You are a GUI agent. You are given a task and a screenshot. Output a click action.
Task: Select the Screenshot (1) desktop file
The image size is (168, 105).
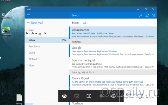(x=6, y=31)
